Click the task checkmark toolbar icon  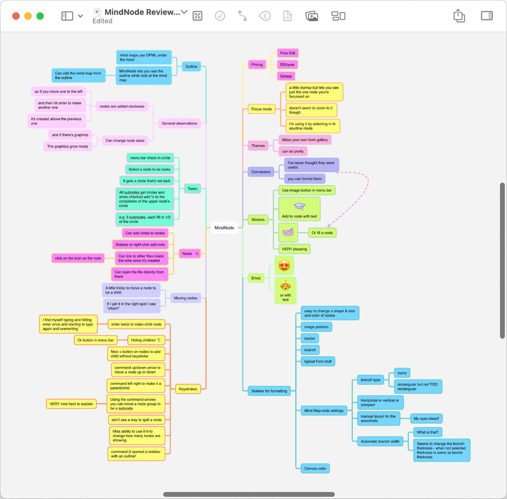click(x=220, y=16)
